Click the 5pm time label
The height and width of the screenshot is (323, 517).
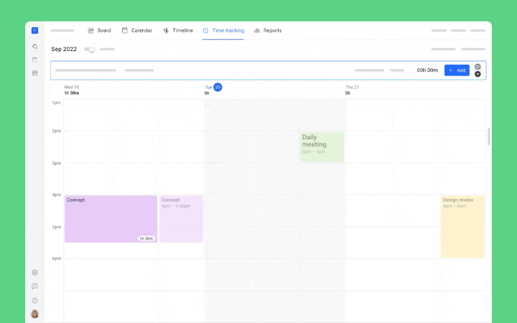tap(56, 227)
